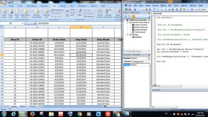This screenshot has height=117, width=208.
Task: Click the Break pause icon in VBA toolbar
Action: [165, 9]
